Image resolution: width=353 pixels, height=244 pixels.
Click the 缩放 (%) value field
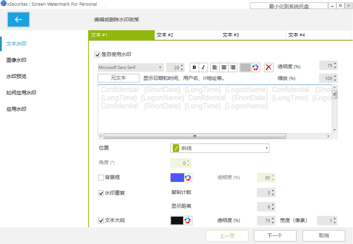point(328,78)
